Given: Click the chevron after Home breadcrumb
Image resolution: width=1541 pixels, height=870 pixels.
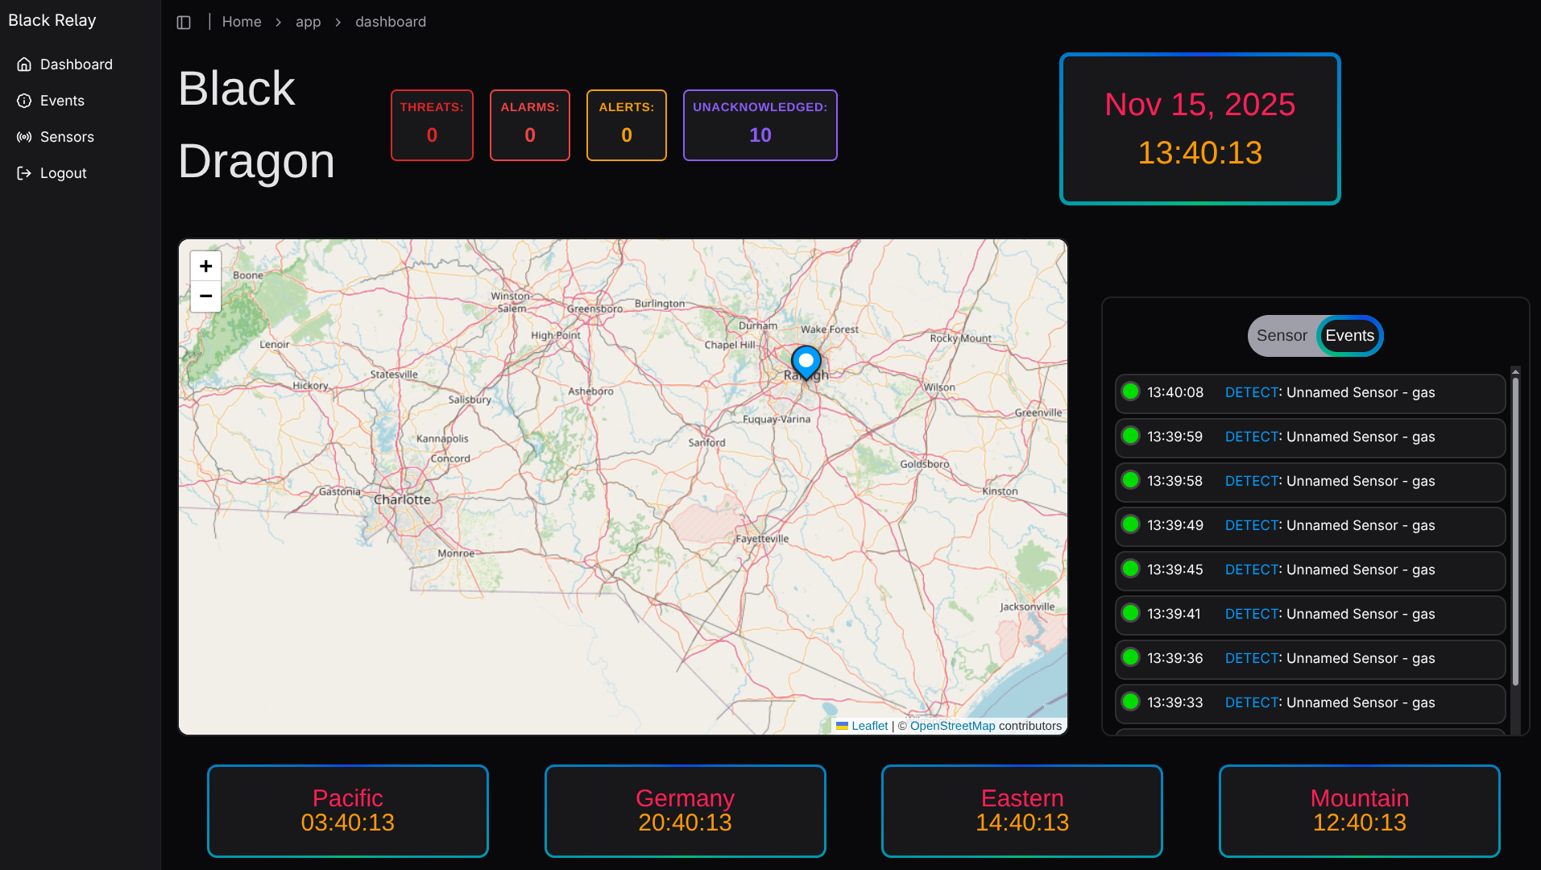Looking at the screenshot, I should tap(278, 22).
